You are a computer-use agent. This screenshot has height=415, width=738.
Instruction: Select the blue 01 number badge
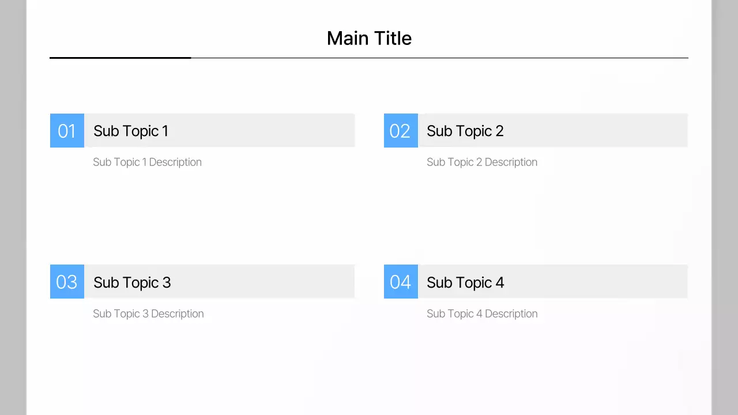coord(67,131)
